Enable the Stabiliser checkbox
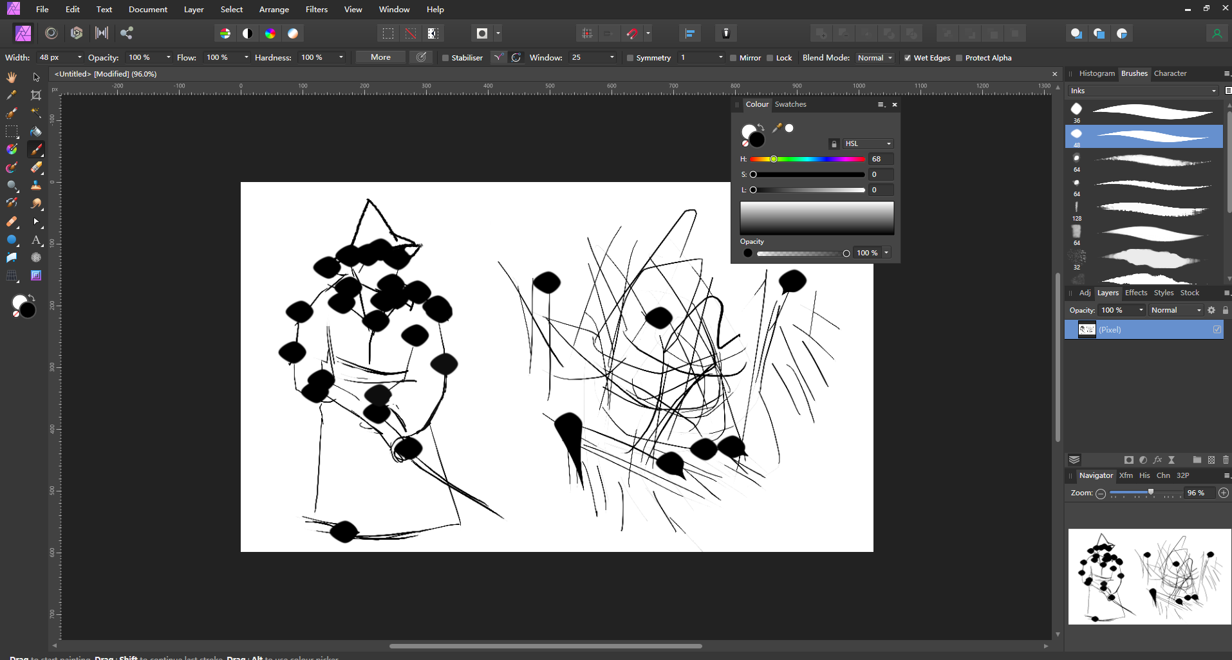Image resolution: width=1232 pixels, height=660 pixels. (x=445, y=58)
